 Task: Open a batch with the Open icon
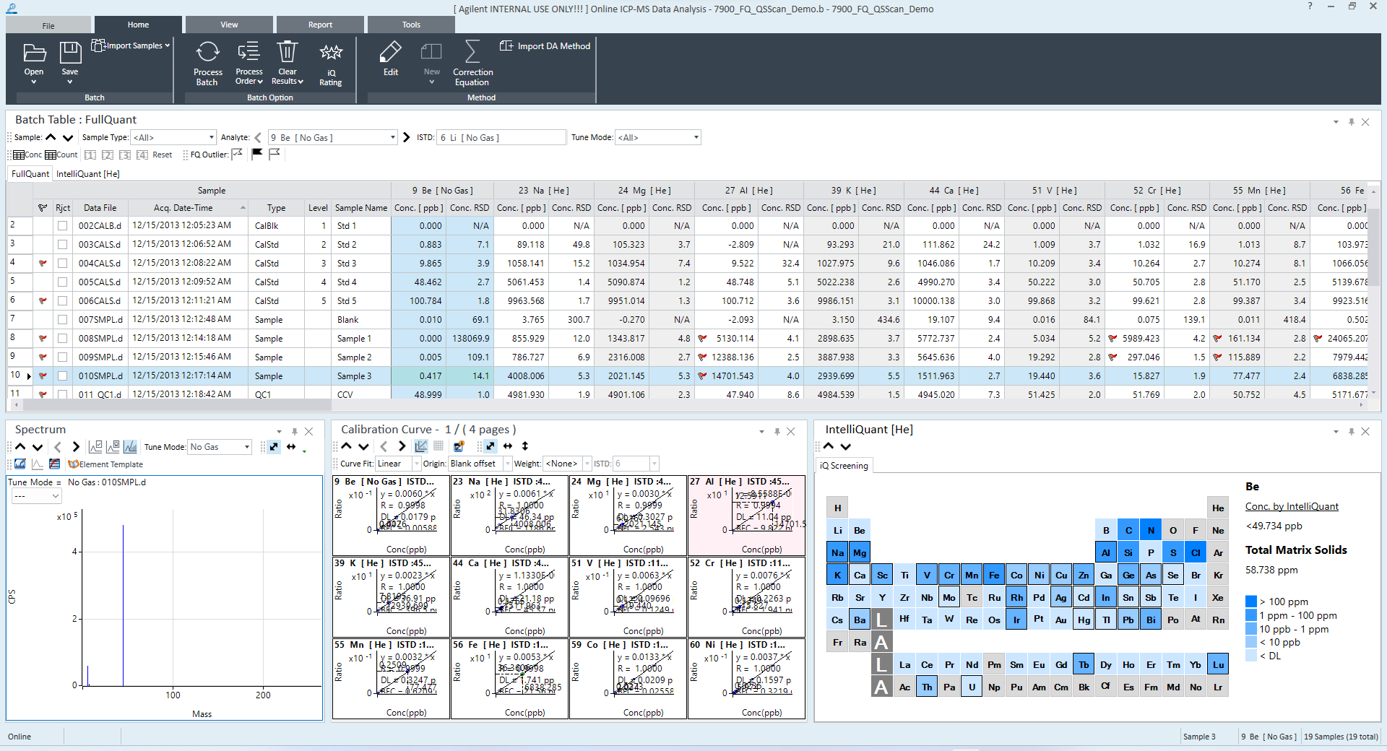point(34,53)
